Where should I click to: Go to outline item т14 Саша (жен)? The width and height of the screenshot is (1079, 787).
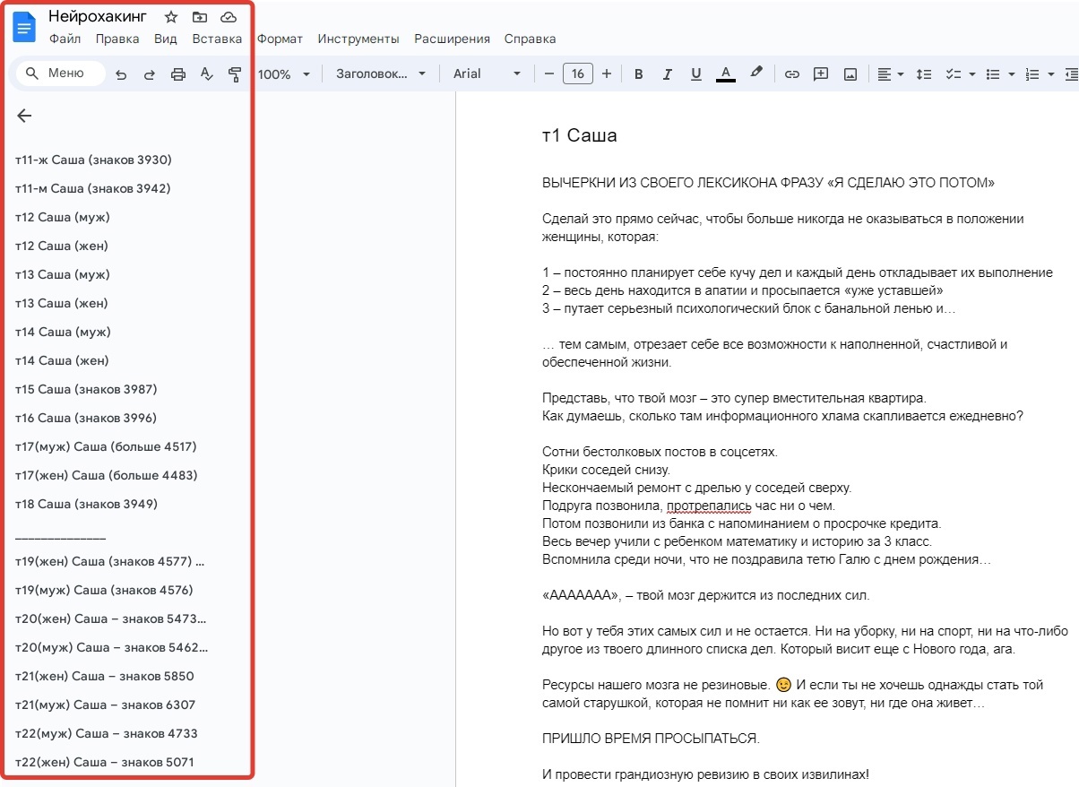tap(62, 360)
